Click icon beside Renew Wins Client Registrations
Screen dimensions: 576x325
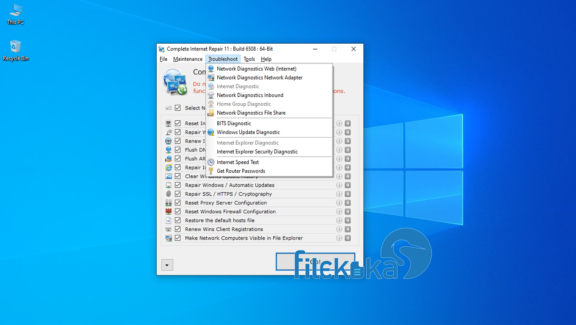[x=169, y=229]
